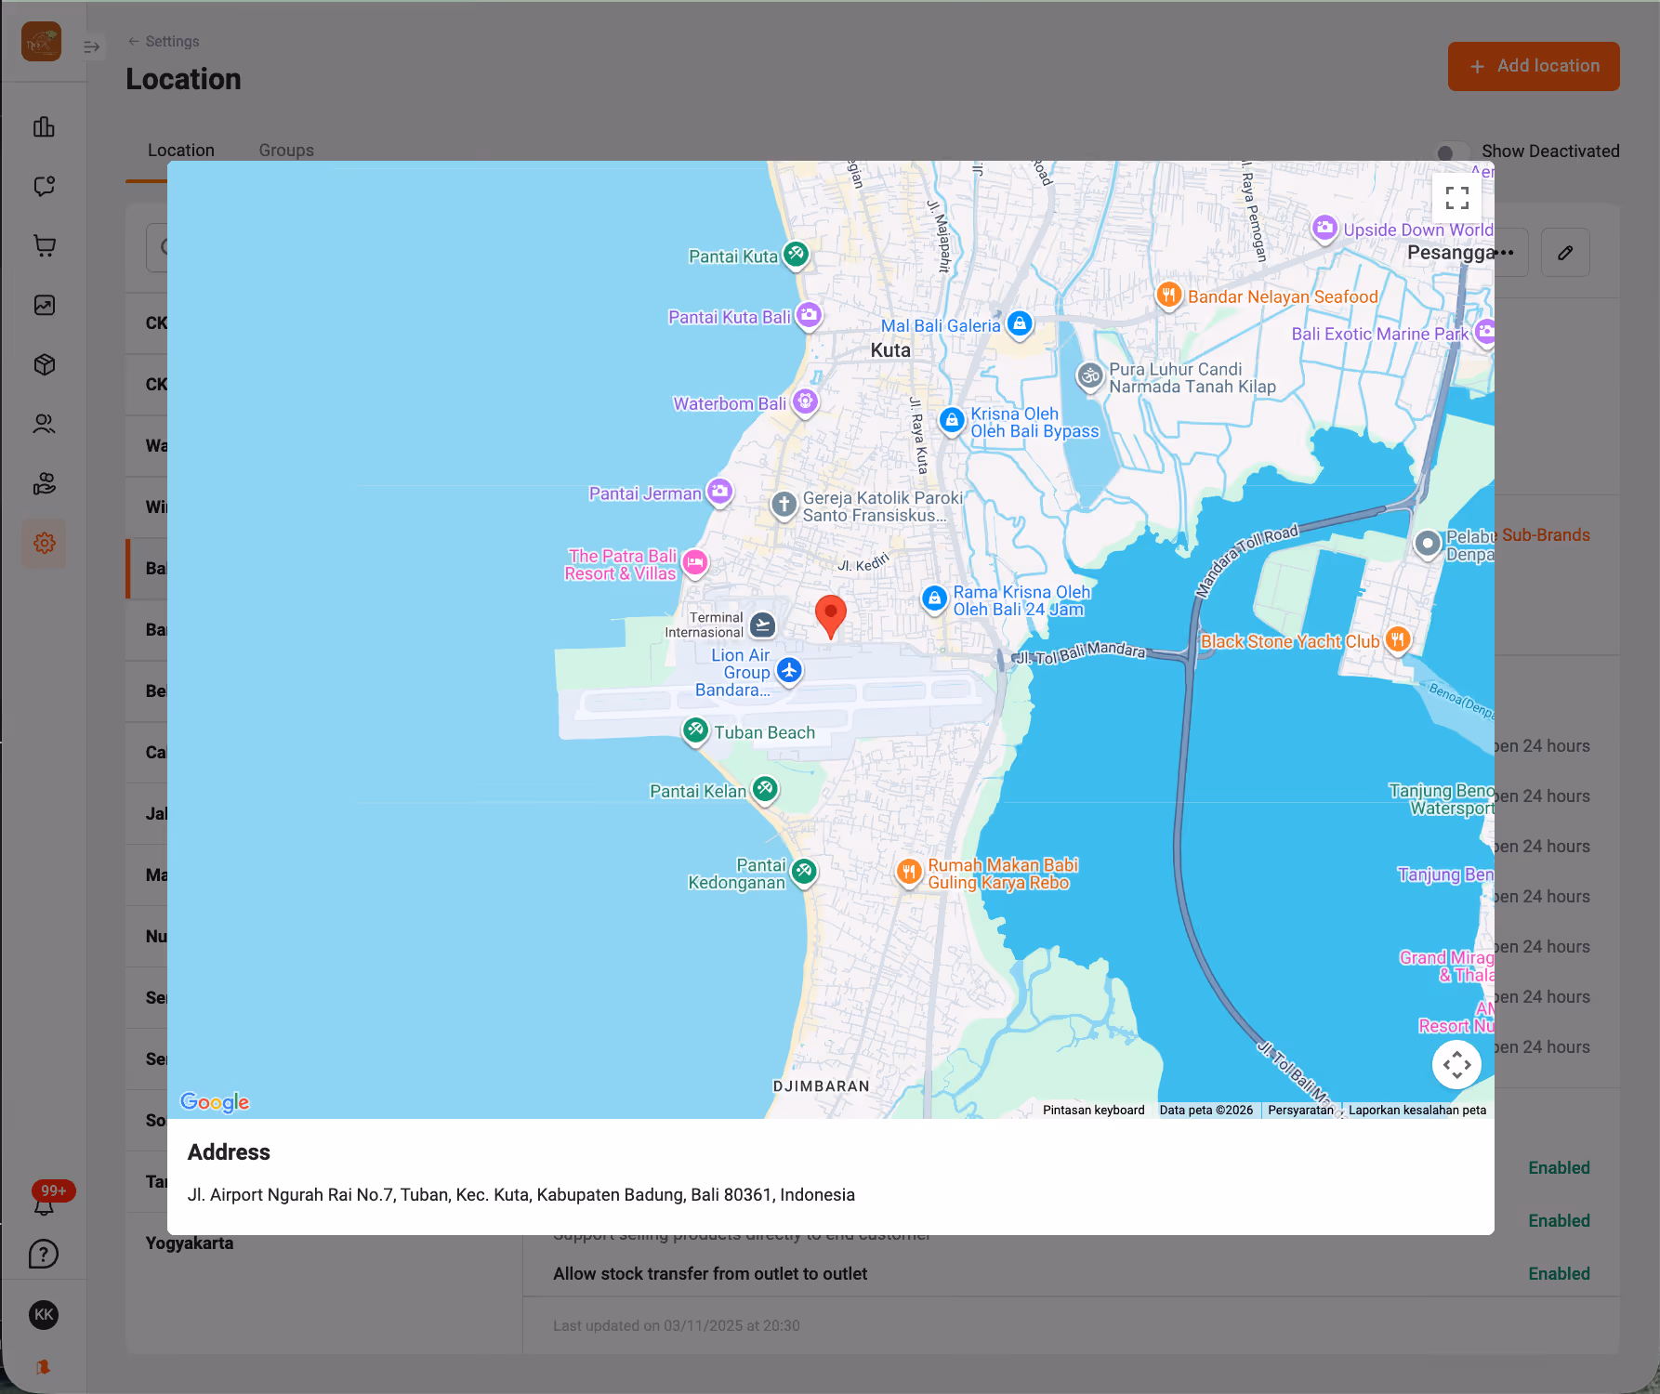Screen dimensions: 1660x1394
Task: Select the Gereja Katolik Paroki church marker
Action: (x=784, y=505)
